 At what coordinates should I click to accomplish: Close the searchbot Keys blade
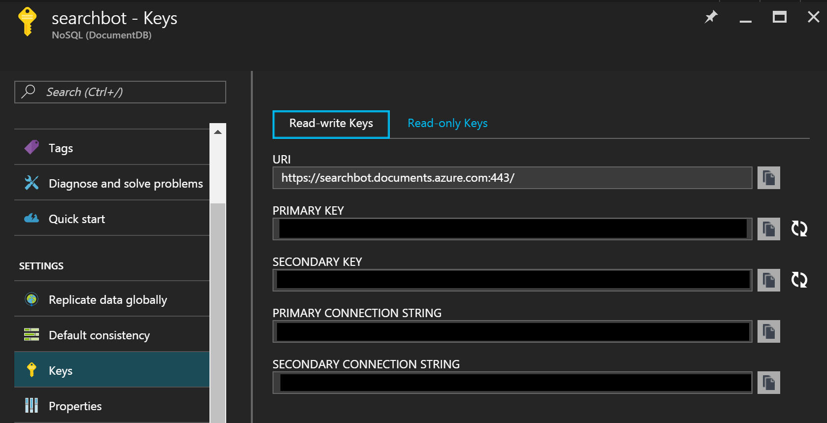point(814,17)
